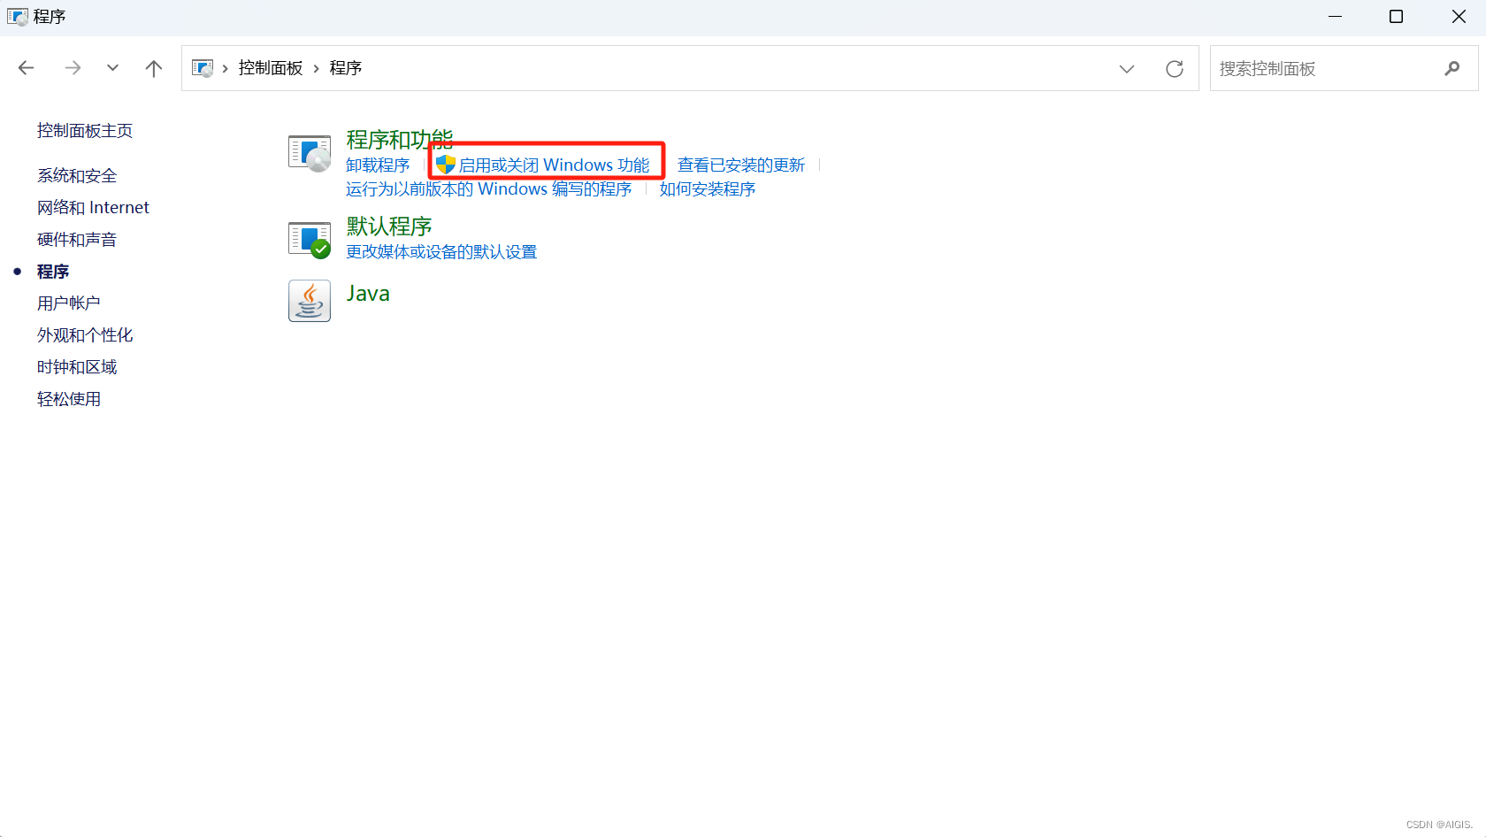This screenshot has width=1486, height=837.
Task: Open 时钟和区域 category
Action: point(77,367)
